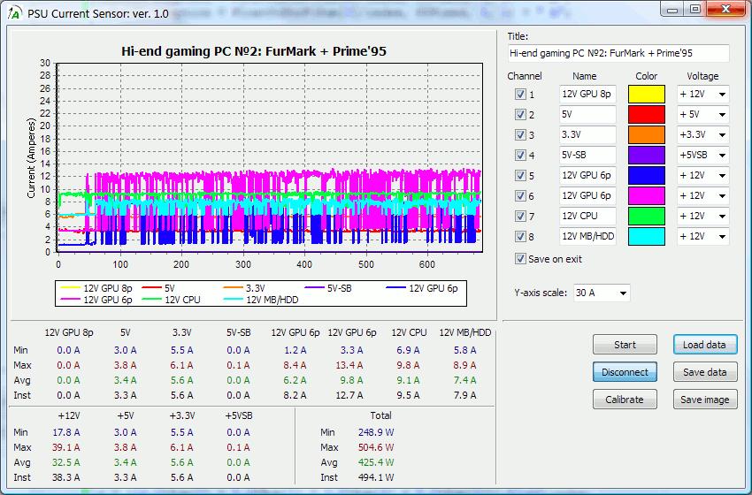Uncheck channel 2 checkbox
This screenshot has width=752, height=495.
pos(520,114)
